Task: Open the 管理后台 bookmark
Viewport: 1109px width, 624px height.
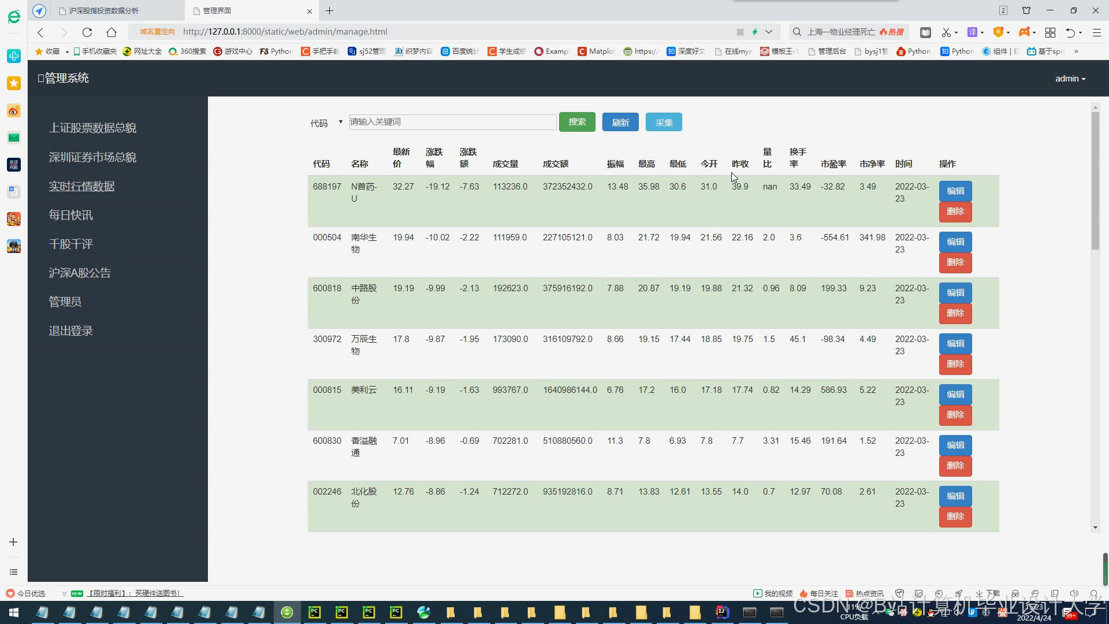Action: (827, 51)
